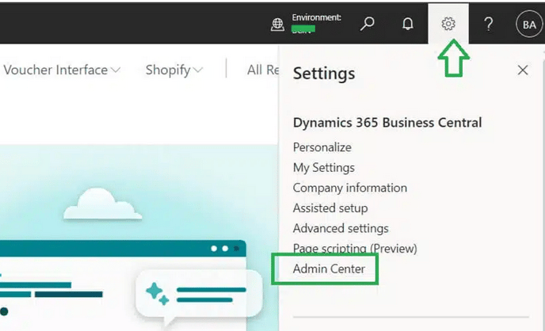Viewport: 545px width, 331px height.
Task: Select Personalize in Settings
Action: [322, 147]
